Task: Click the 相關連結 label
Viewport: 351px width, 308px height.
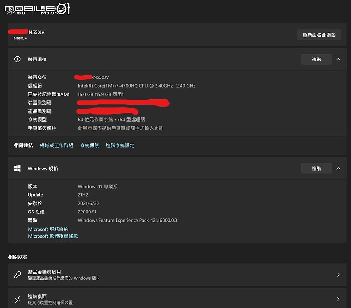Action: (23, 146)
